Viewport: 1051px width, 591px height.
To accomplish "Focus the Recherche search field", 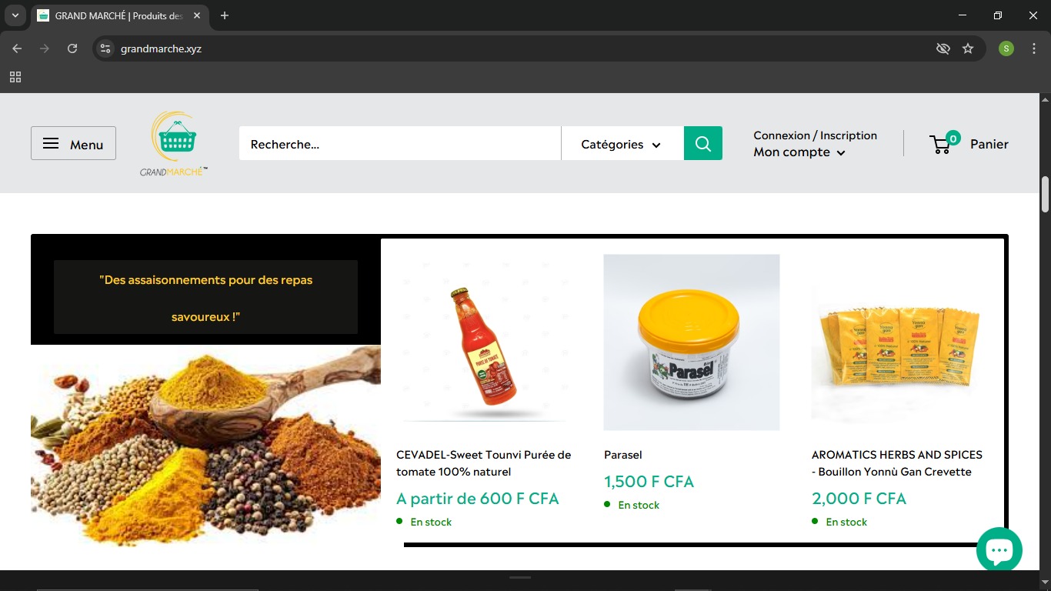I will click(400, 143).
